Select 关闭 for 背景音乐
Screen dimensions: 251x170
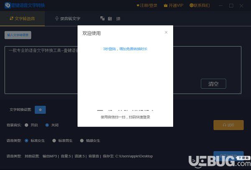pos(47,125)
